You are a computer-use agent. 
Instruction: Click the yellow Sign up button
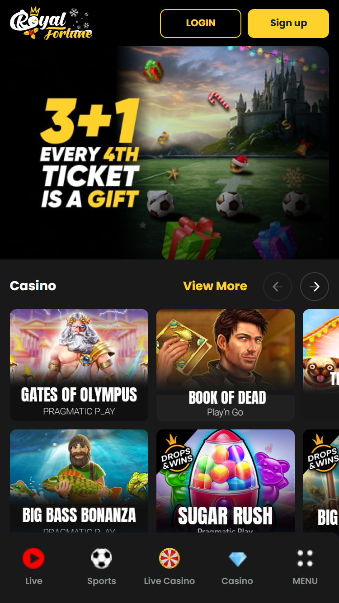[288, 23]
